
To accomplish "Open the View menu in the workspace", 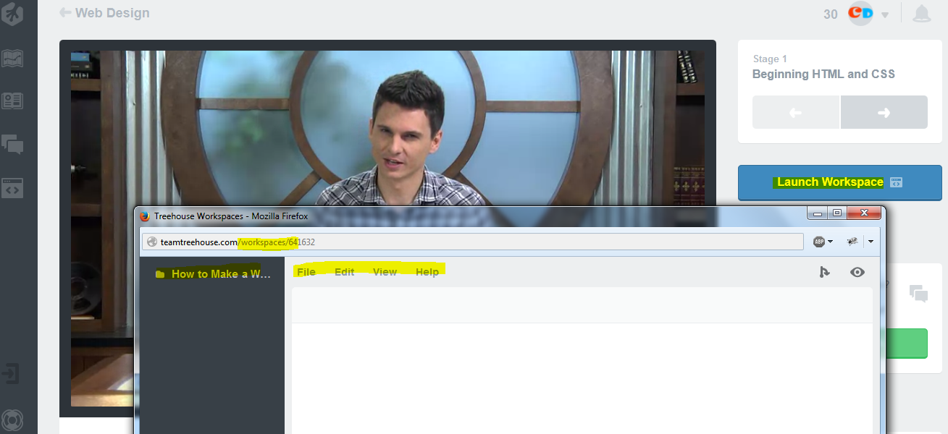I will click(x=385, y=272).
